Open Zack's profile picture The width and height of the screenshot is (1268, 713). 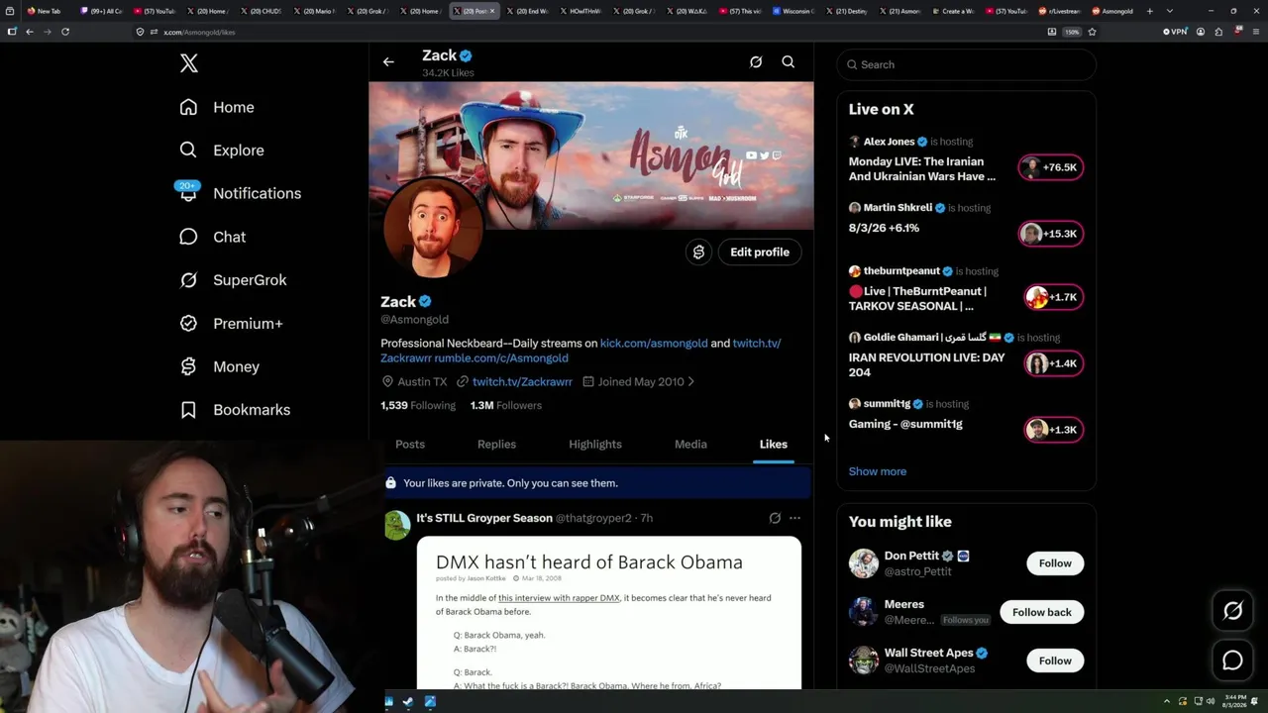(x=433, y=230)
